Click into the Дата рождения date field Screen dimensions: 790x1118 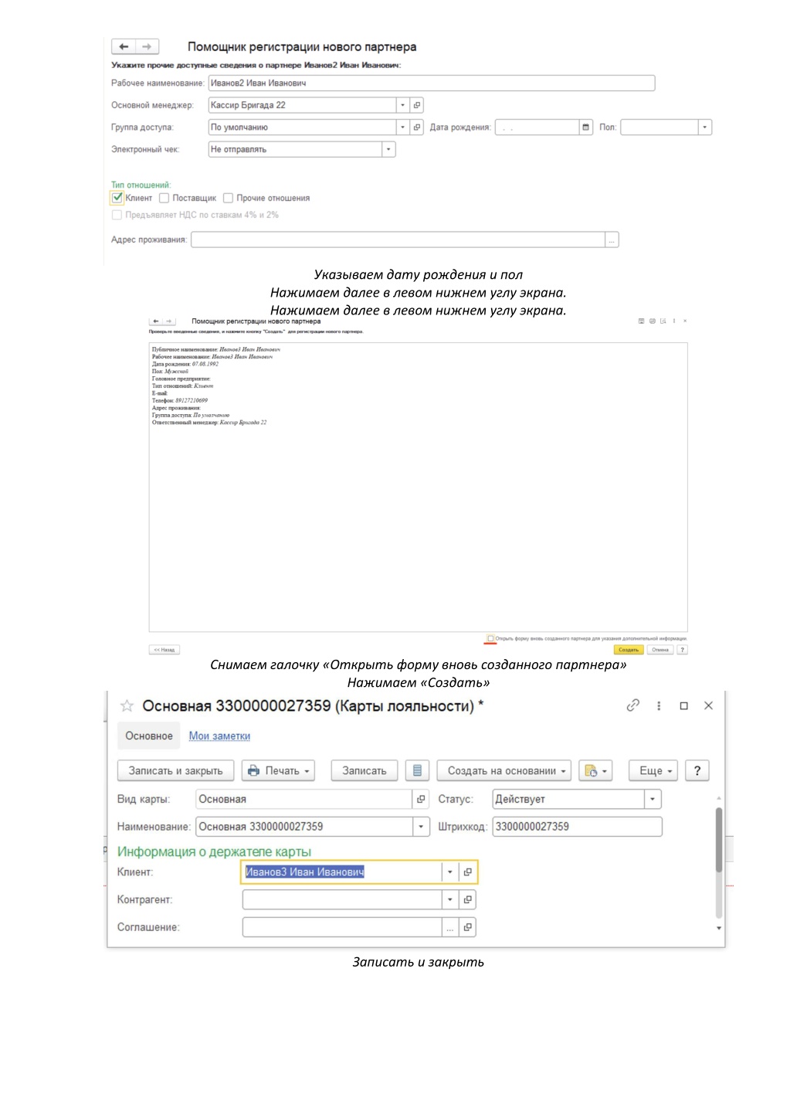537,127
